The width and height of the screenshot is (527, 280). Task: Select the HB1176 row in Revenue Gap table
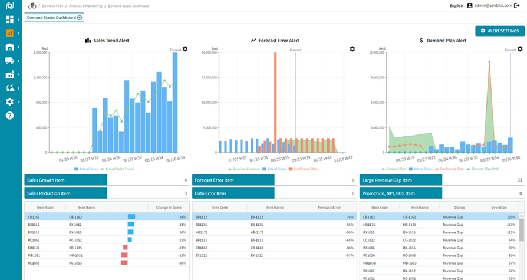tap(369, 225)
